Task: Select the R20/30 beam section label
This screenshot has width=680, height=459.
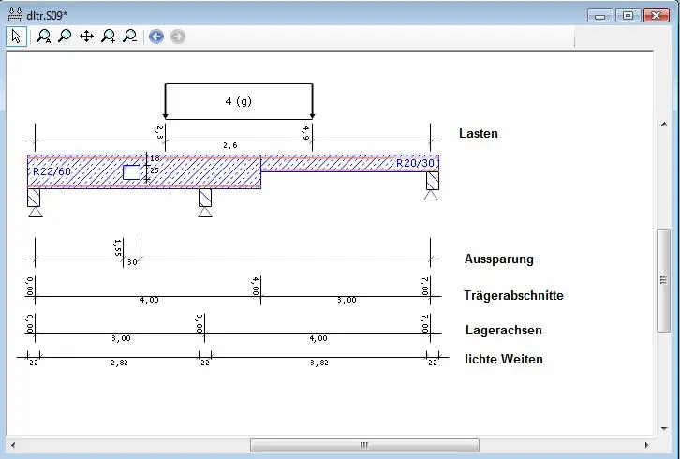Action: point(415,163)
